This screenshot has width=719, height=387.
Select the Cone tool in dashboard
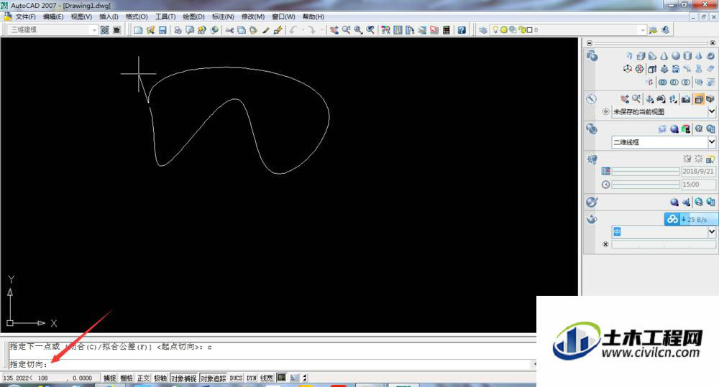click(664, 55)
